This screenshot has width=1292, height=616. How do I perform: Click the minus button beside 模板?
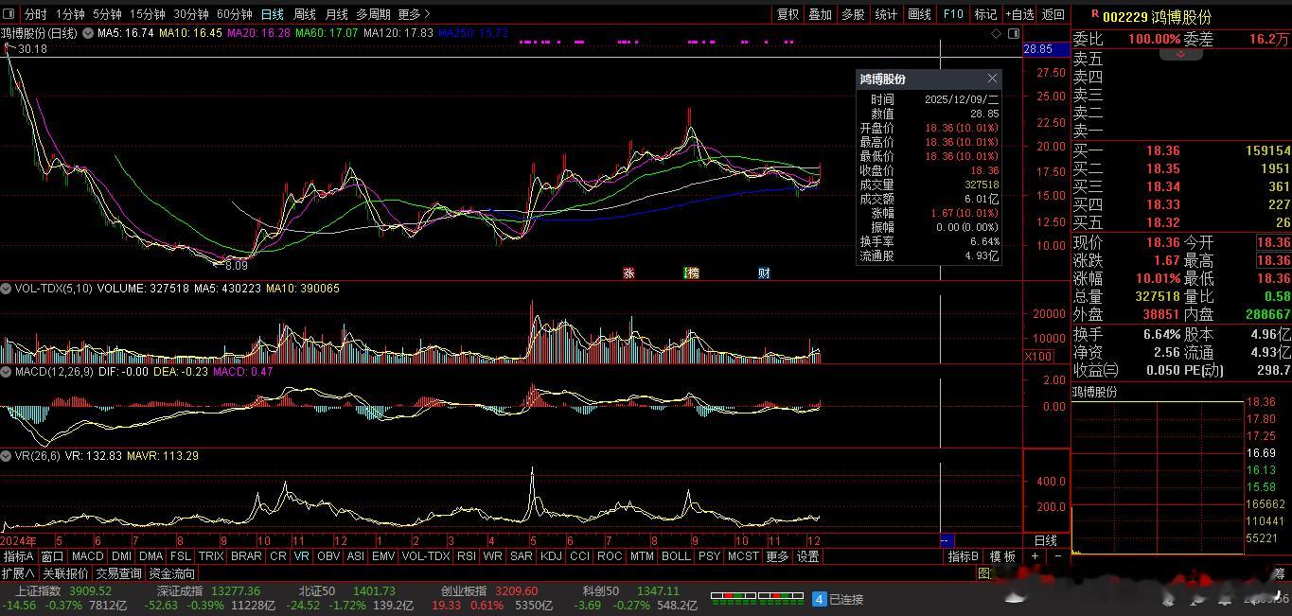tap(1057, 556)
